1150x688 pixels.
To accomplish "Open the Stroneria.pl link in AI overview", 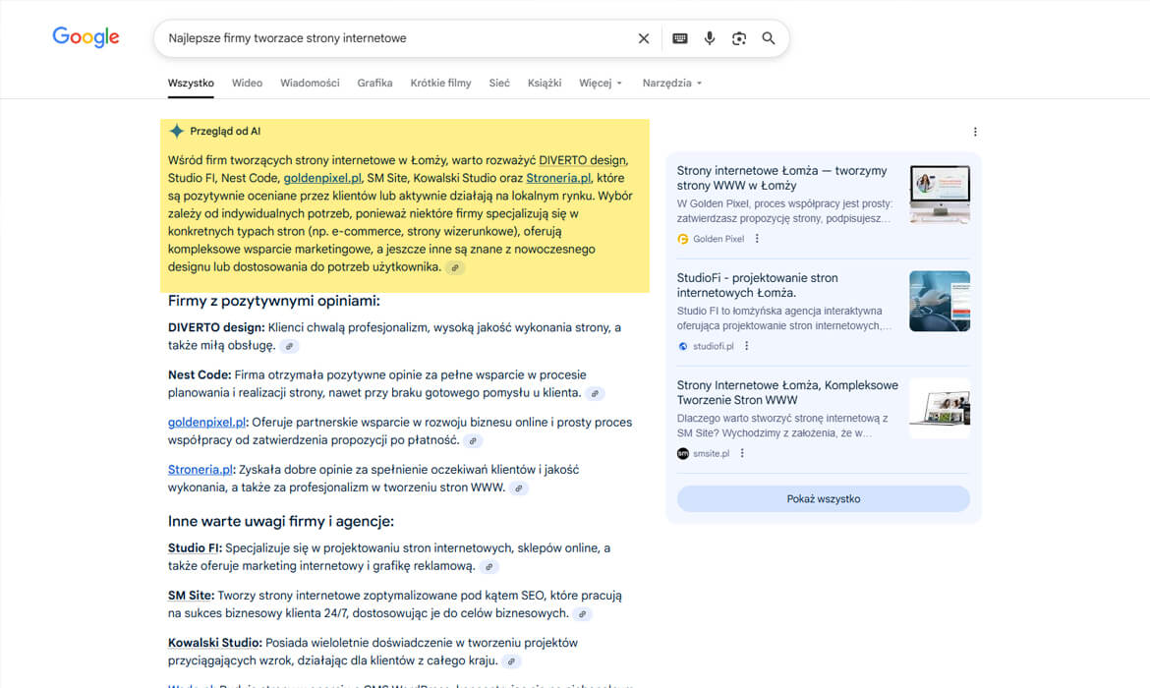I will point(557,178).
